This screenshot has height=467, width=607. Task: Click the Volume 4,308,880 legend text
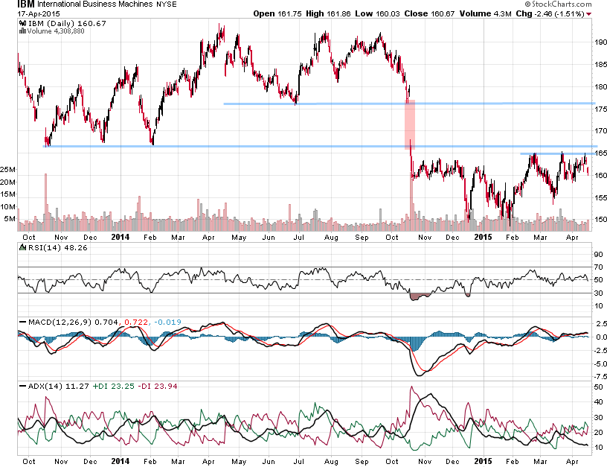coord(55,31)
